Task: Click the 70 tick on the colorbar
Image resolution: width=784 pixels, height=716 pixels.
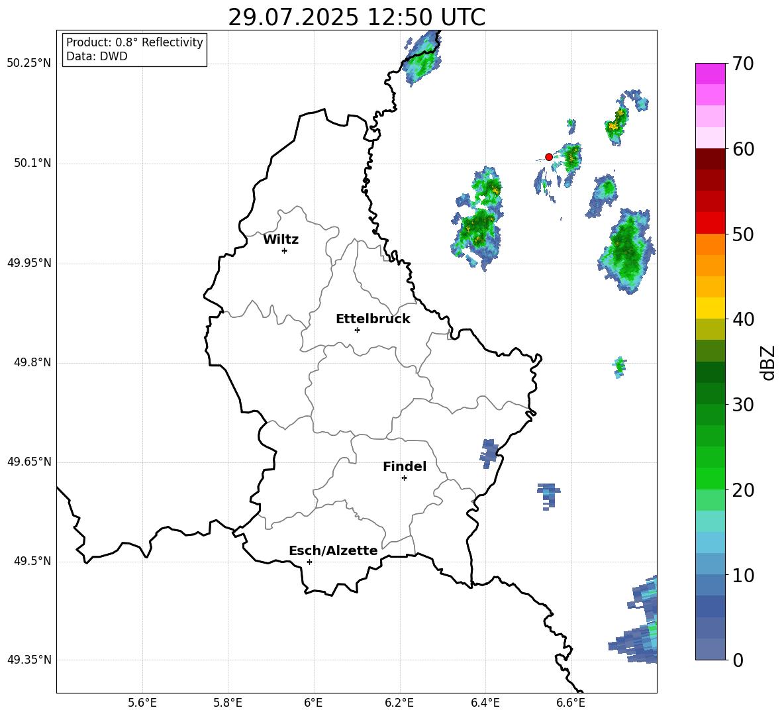Action: coord(743,64)
